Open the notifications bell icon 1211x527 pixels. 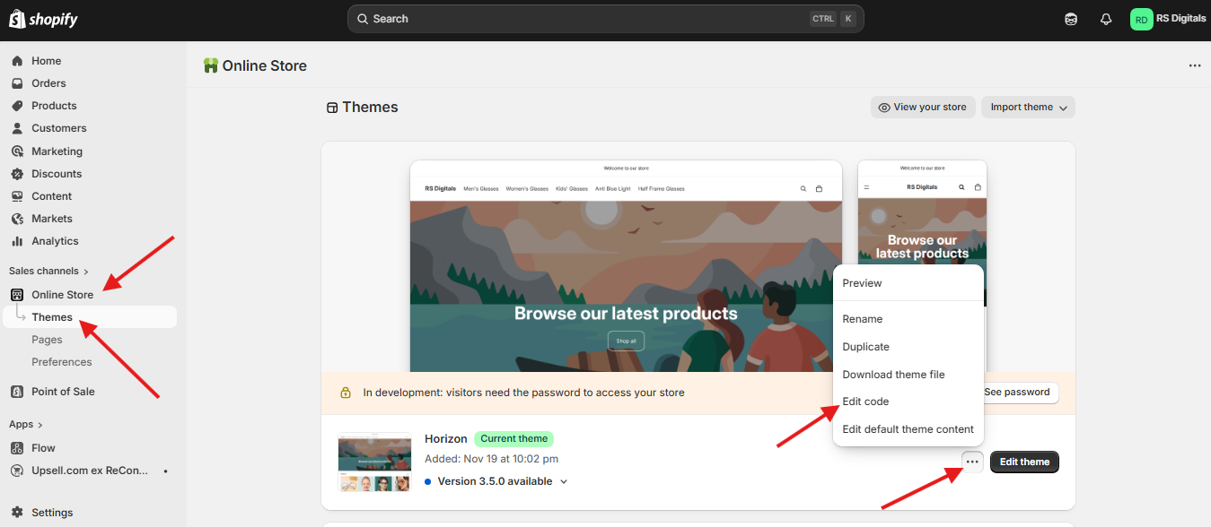tap(1106, 19)
